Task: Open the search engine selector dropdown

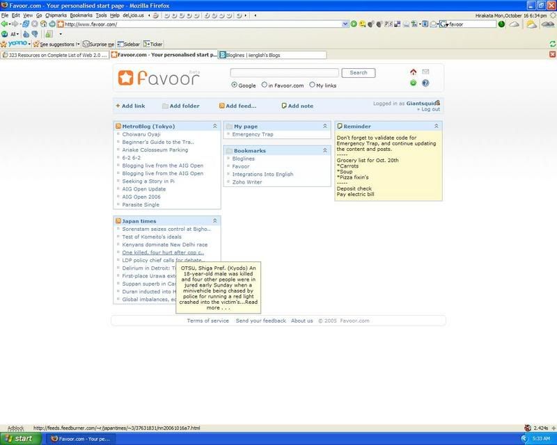Action: click(444, 24)
